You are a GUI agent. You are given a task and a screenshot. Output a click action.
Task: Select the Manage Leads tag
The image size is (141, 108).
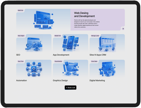pyautogui.click(x=95, y=36)
